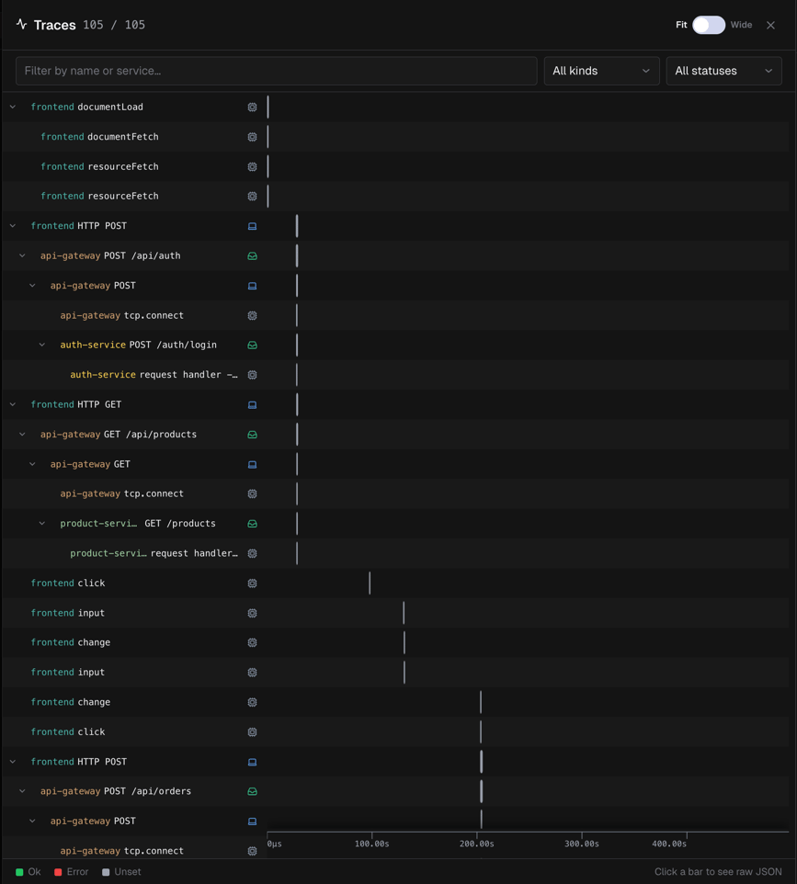Close the Traces panel

coord(770,25)
